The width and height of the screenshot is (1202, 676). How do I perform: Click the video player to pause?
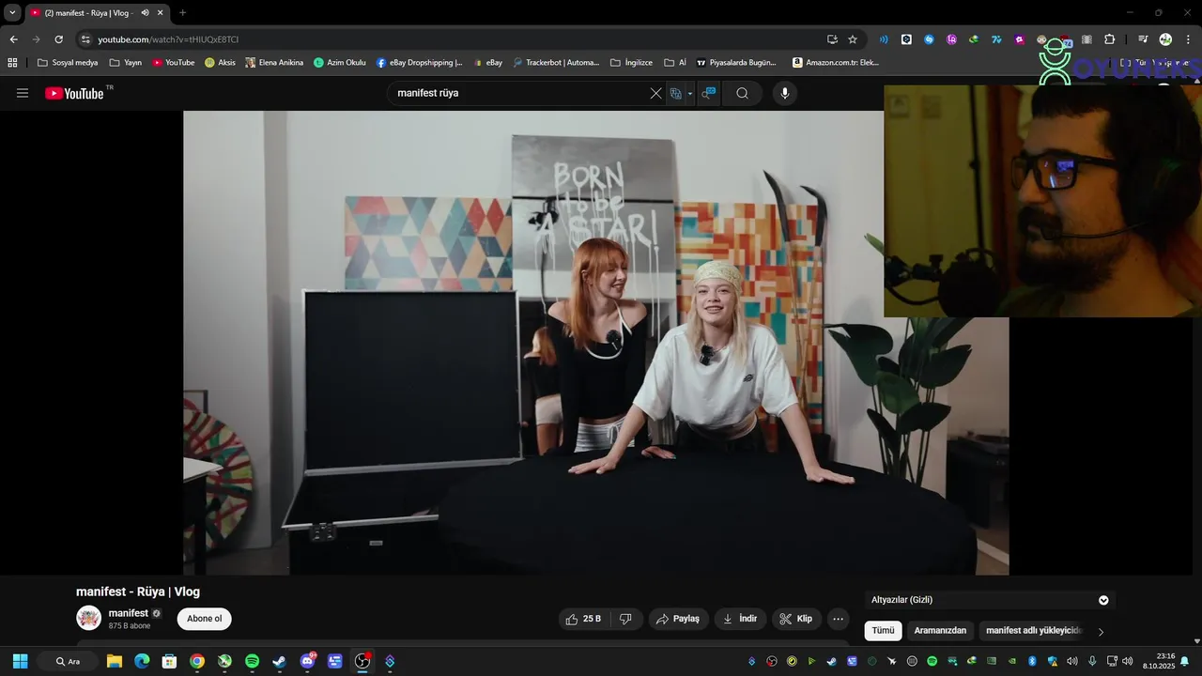pyautogui.click(x=595, y=343)
